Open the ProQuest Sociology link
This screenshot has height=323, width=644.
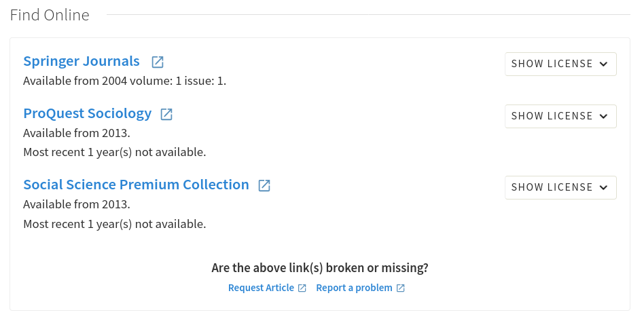click(x=88, y=114)
